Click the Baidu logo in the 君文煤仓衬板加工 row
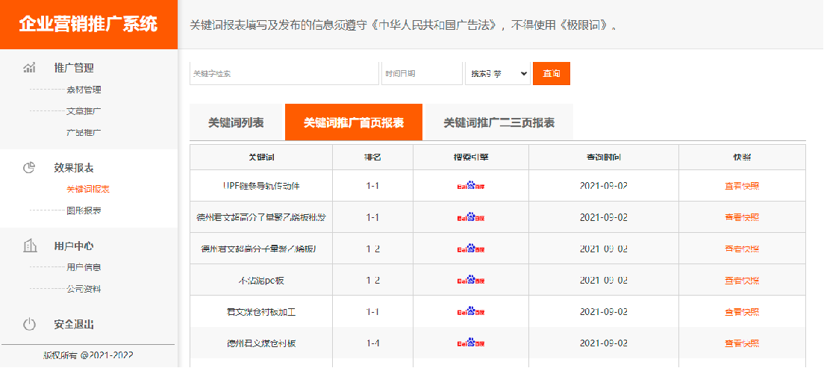824x368 pixels. click(470, 312)
